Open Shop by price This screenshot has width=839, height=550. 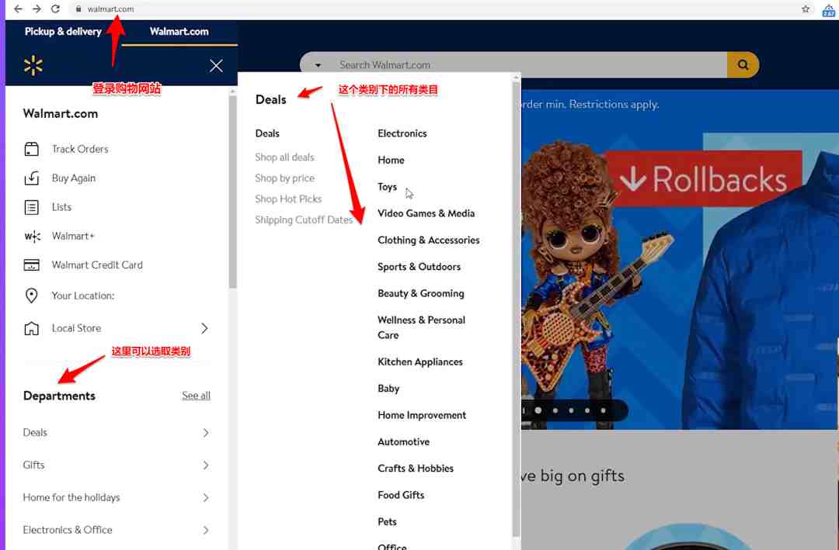(x=284, y=178)
